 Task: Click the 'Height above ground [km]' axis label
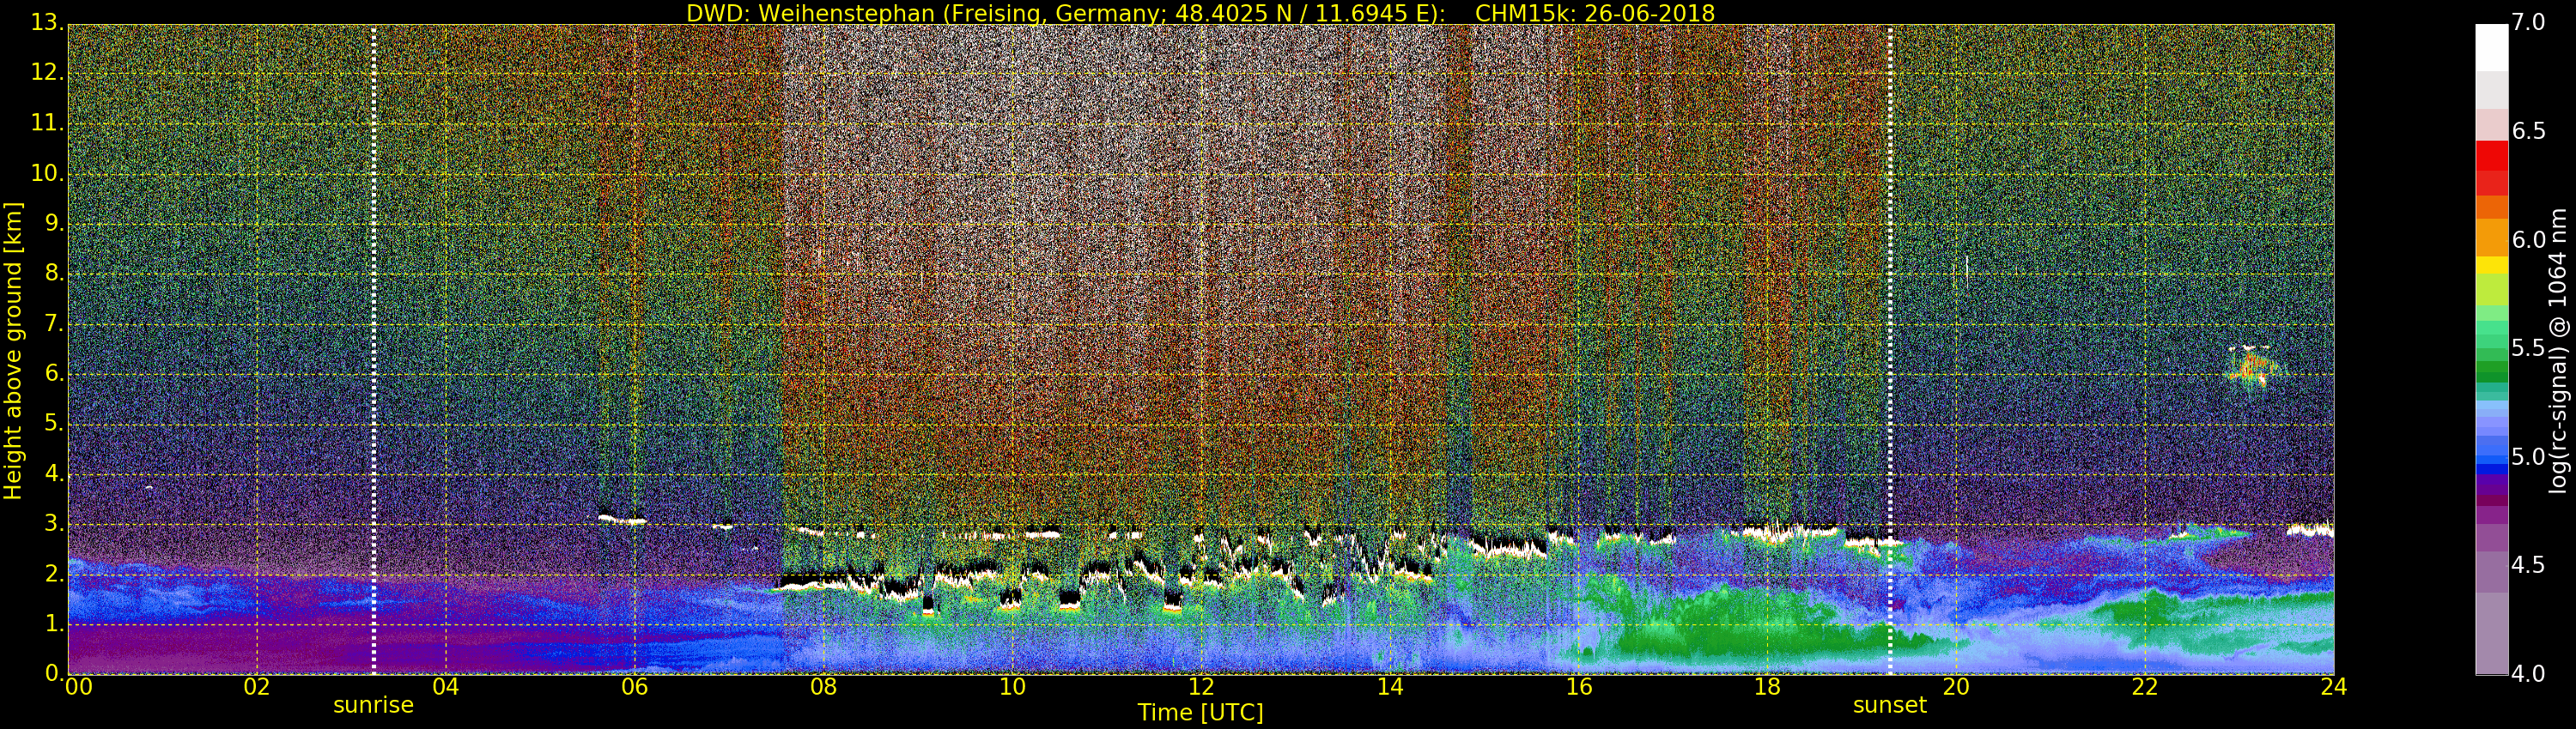[x=13, y=350]
